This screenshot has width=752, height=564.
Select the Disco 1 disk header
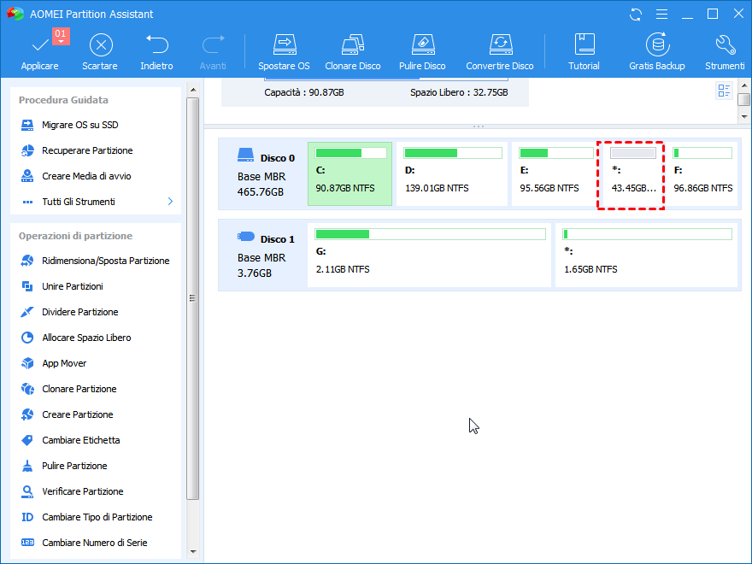click(x=263, y=256)
